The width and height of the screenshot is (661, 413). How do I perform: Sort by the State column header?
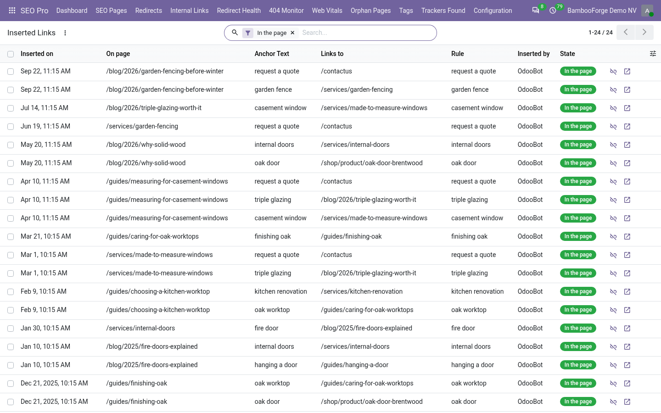coord(567,54)
